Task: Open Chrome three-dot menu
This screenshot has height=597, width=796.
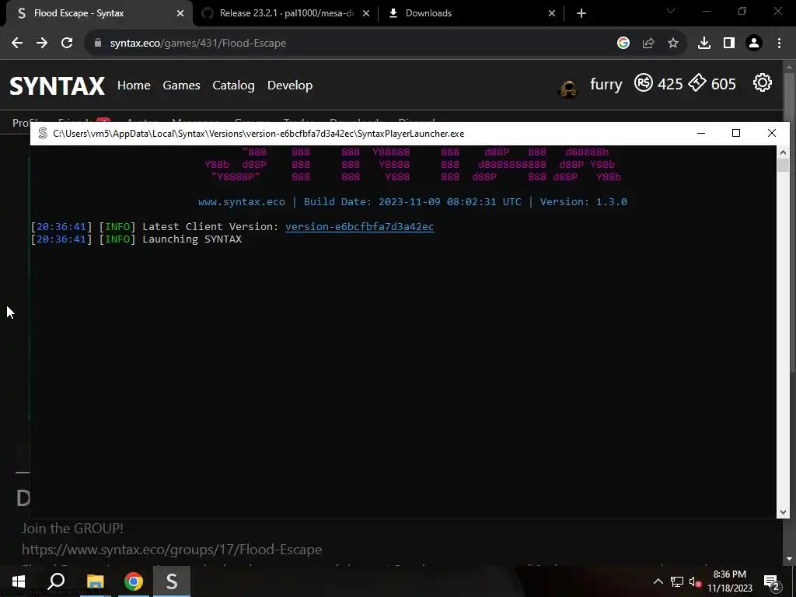Action: 779,44
